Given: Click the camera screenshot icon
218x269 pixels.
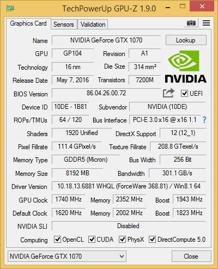Looking at the screenshot, I should tap(191, 23).
